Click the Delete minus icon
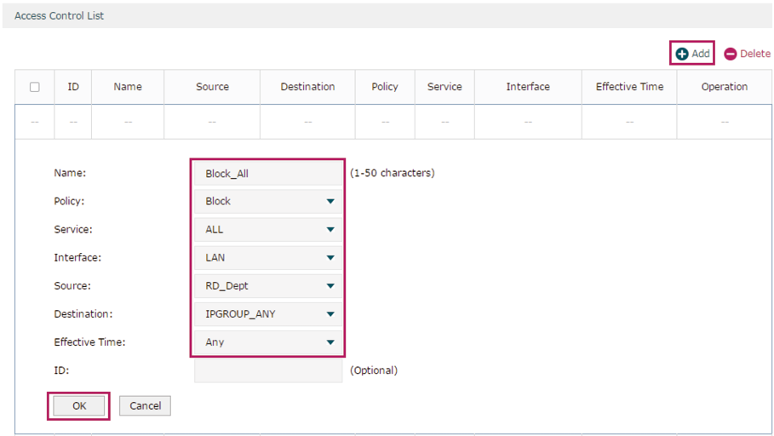Viewport: 774px width, 436px height. [x=730, y=54]
